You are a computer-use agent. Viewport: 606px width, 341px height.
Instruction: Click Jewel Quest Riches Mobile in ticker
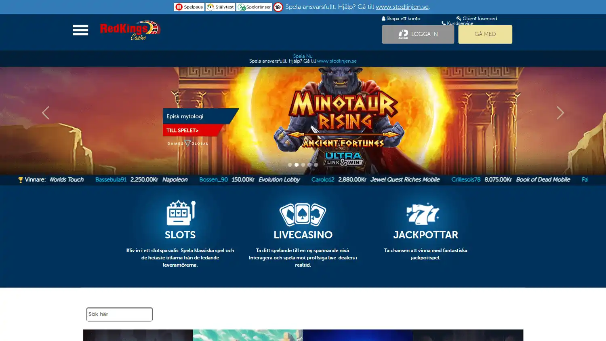pyautogui.click(x=405, y=180)
